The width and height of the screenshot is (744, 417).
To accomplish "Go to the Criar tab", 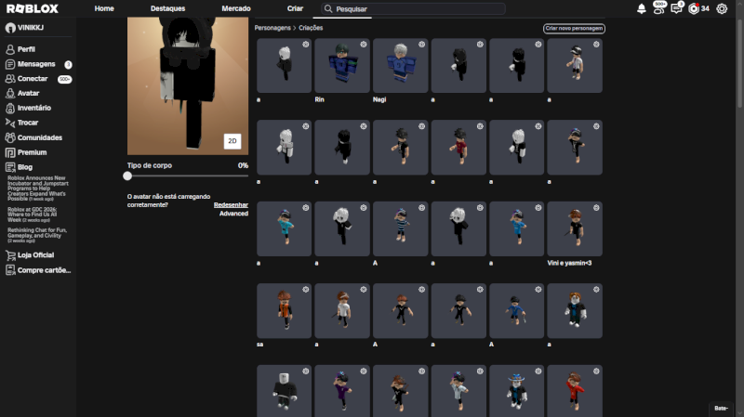I will (295, 8).
